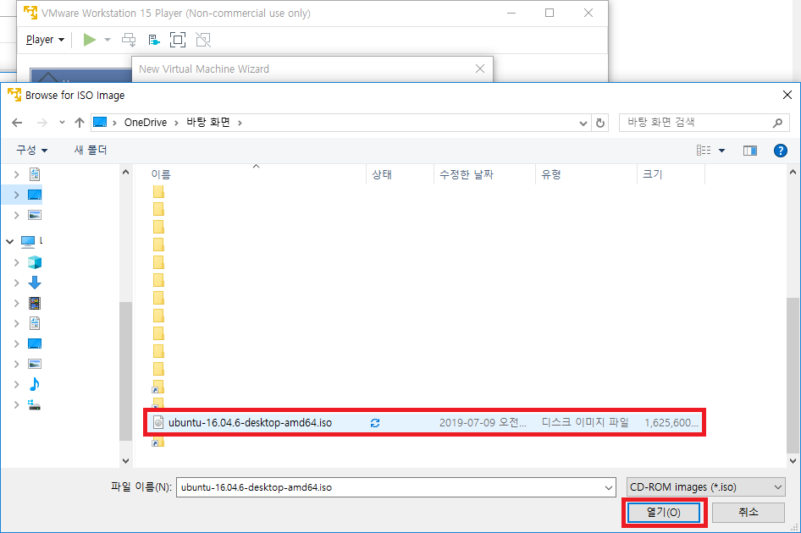The width and height of the screenshot is (801, 533).
Task: Open the address bar history dropdown arrow
Action: (x=583, y=123)
